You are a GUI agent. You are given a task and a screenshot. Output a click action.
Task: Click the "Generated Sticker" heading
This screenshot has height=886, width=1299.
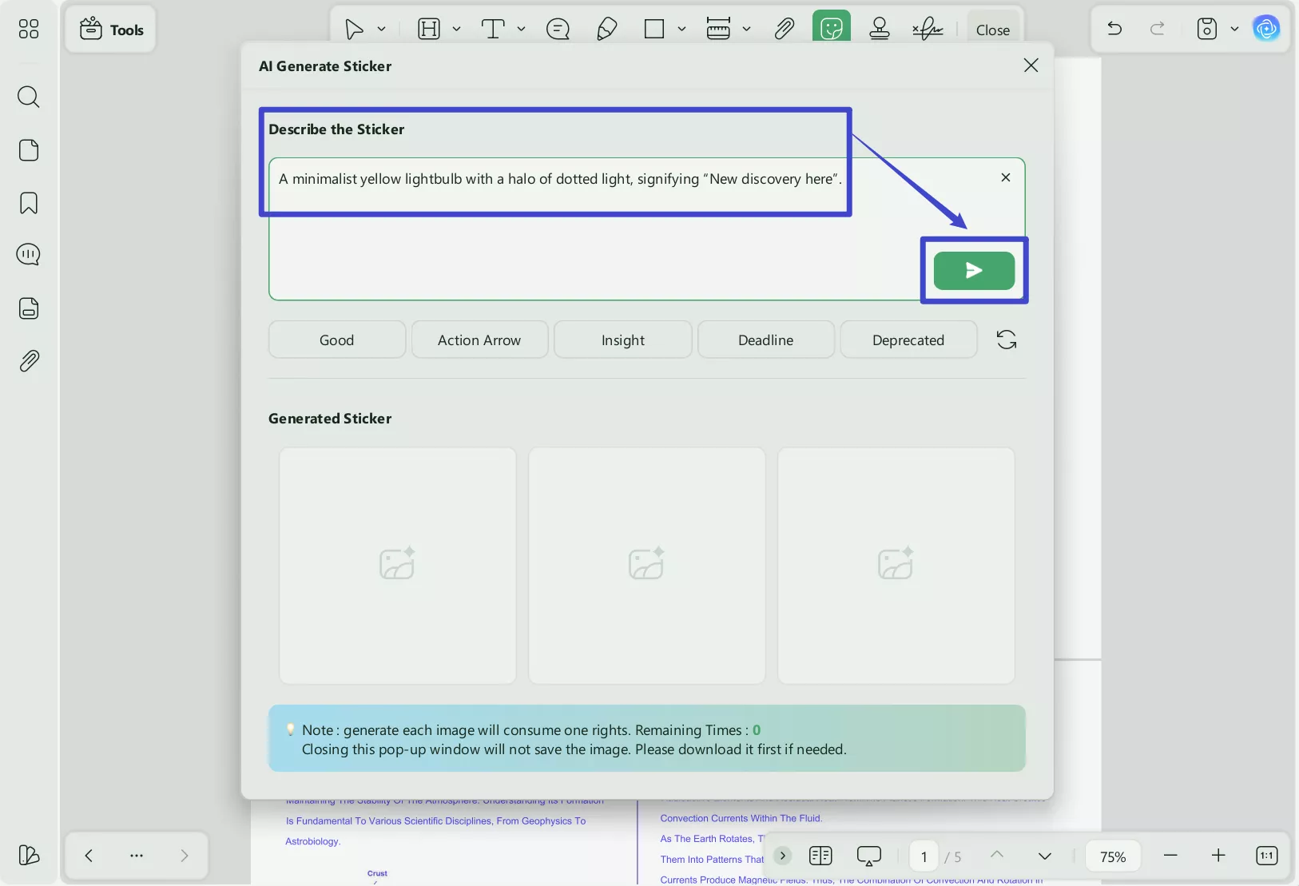pos(330,419)
